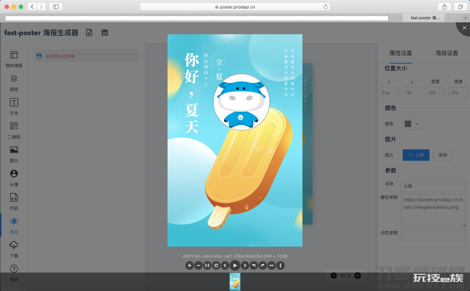
Task: Select the 文本 text tool
Action: [x=14, y=107]
